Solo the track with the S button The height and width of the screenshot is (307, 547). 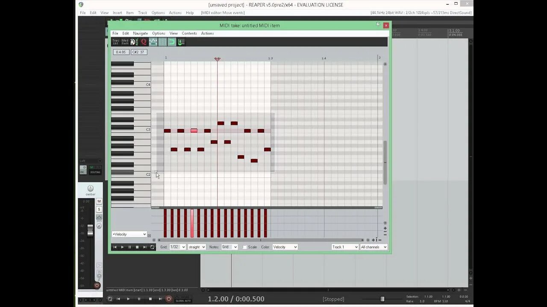[99, 209]
